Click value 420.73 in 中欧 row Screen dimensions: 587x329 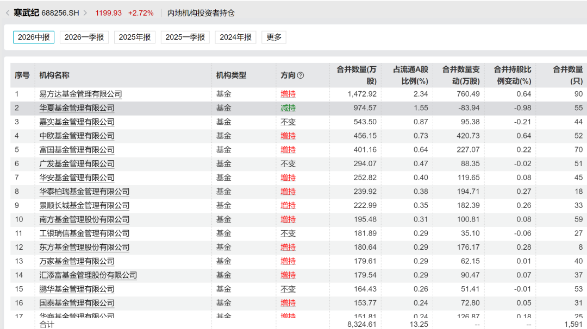click(x=469, y=136)
